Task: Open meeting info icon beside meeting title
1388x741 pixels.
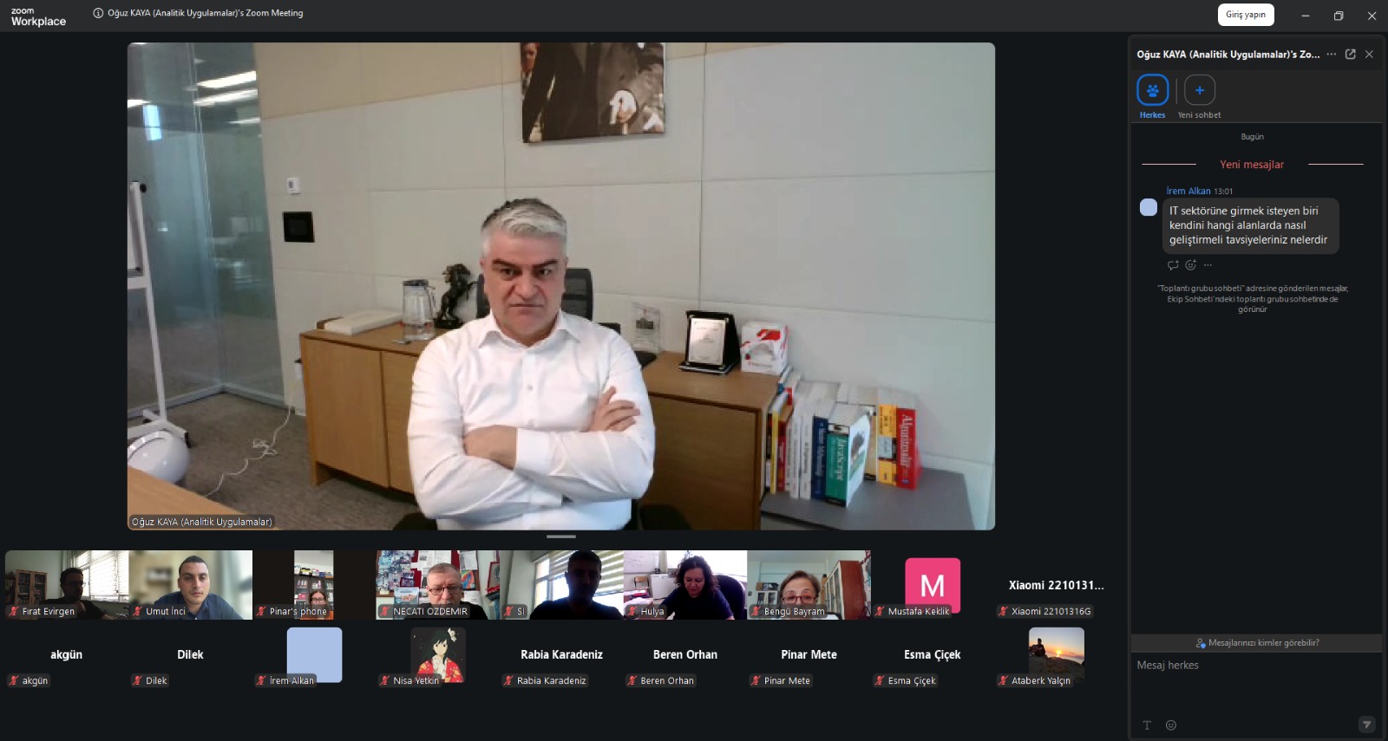Action: click(x=98, y=13)
